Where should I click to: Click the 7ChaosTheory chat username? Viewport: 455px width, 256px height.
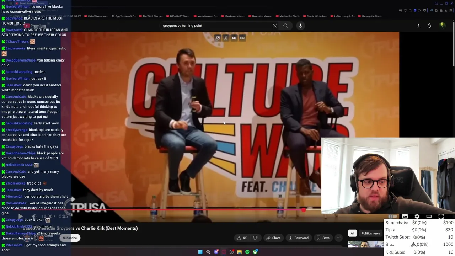[17, 42]
